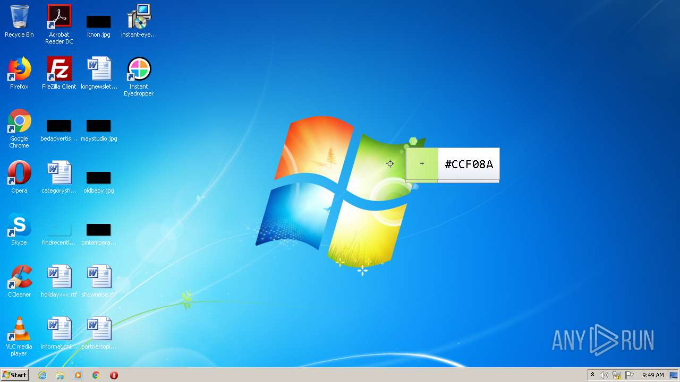This screenshot has width=680, height=382.
Task: Select the oldbaby.jpg file
Action: pyautogui.click(x=99, y=183)
